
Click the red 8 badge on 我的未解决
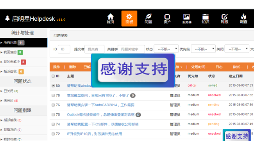[x=23, y=62]
